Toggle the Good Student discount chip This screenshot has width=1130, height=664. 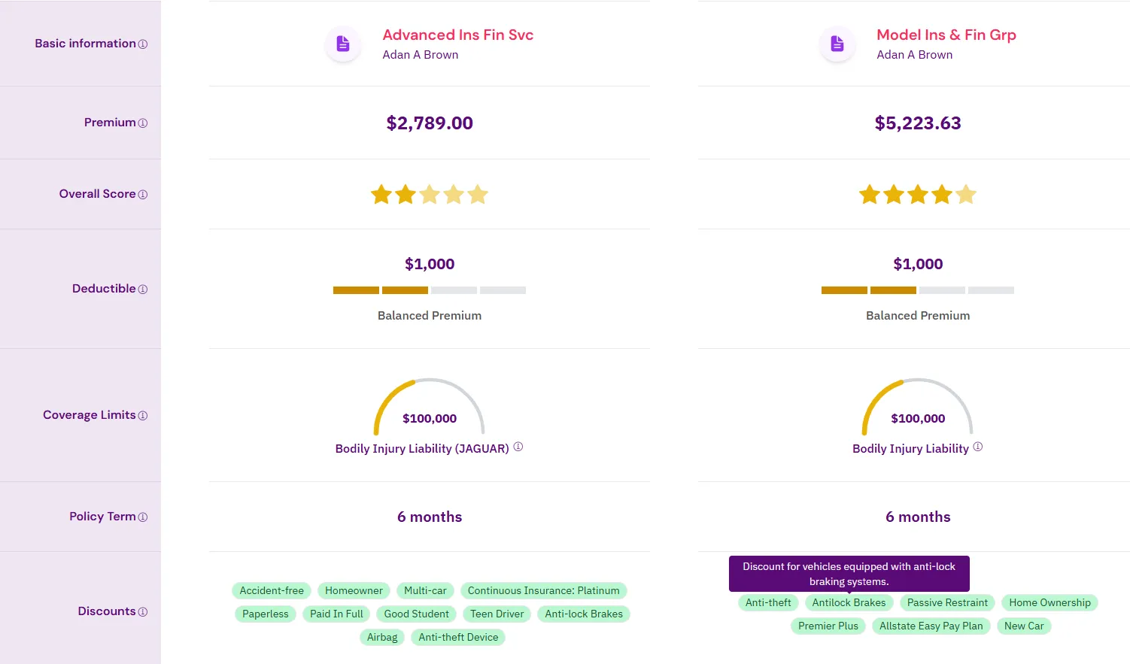tap(416, 614)
